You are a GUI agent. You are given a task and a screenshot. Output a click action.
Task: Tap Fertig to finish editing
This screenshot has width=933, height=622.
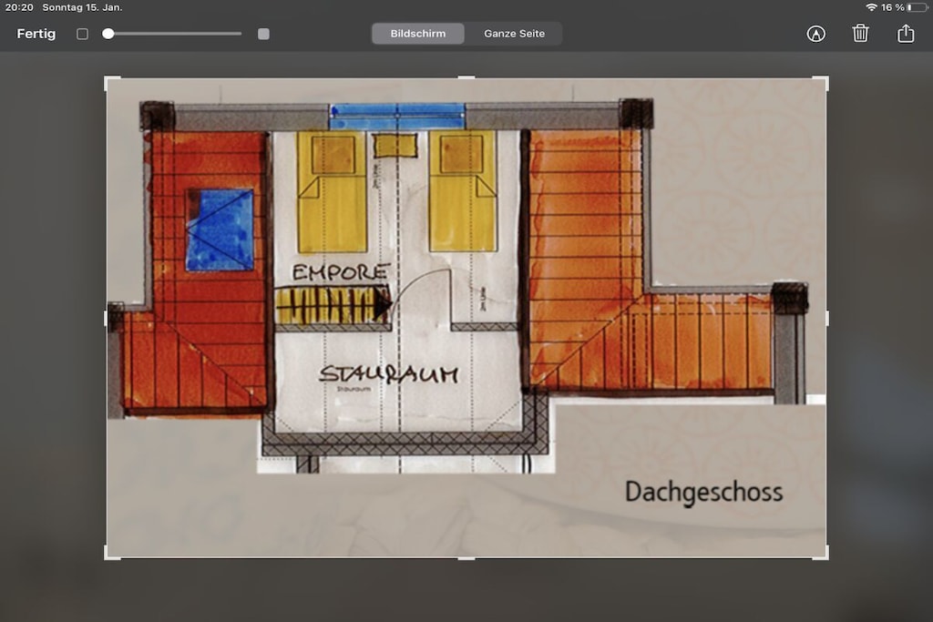(36, 34)
